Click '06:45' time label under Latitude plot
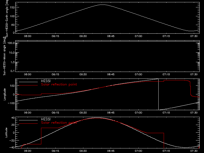This screenshot has width=204, height=153. pos(111,151)
